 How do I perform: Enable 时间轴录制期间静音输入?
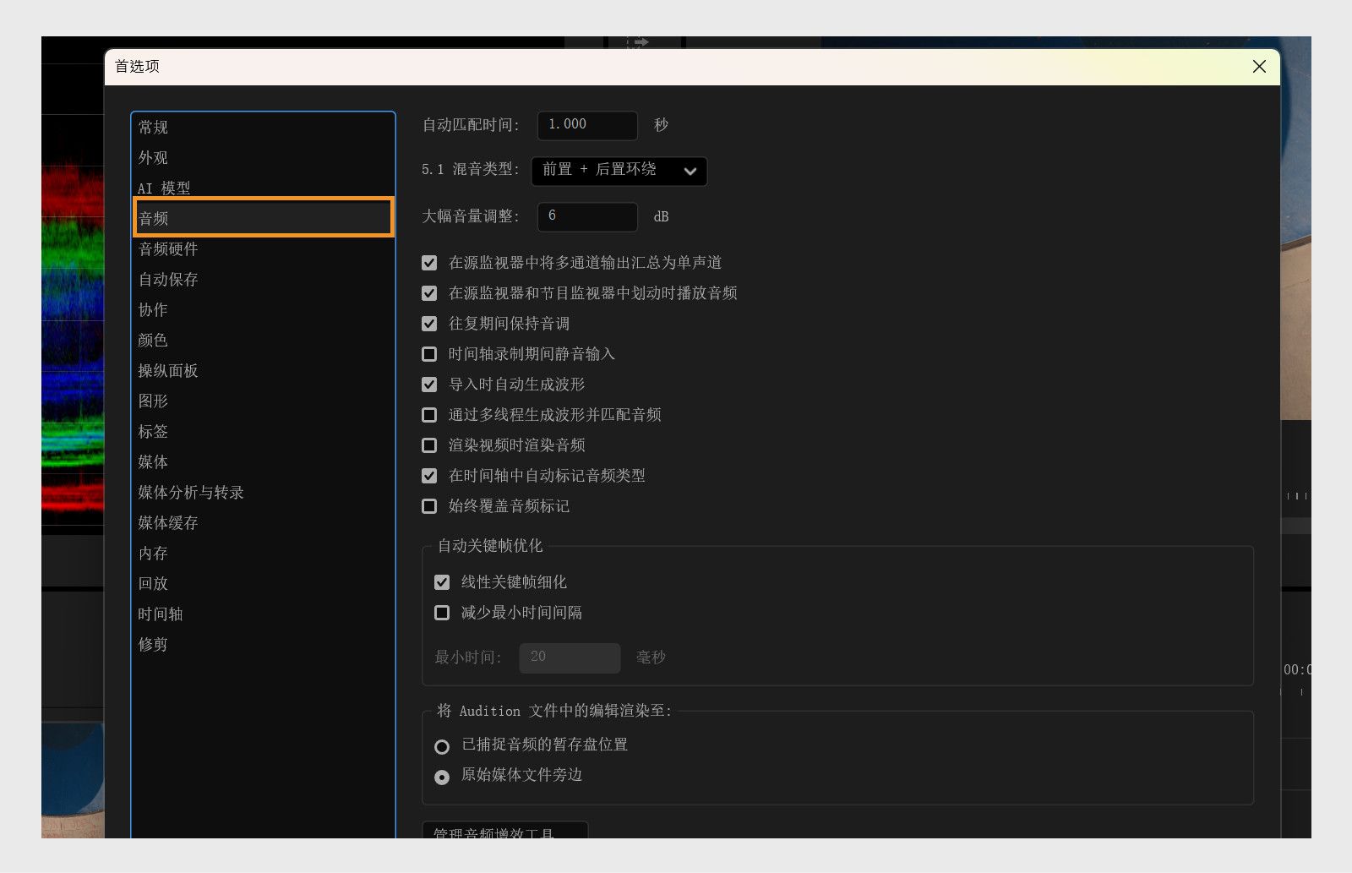pos(429,354)
